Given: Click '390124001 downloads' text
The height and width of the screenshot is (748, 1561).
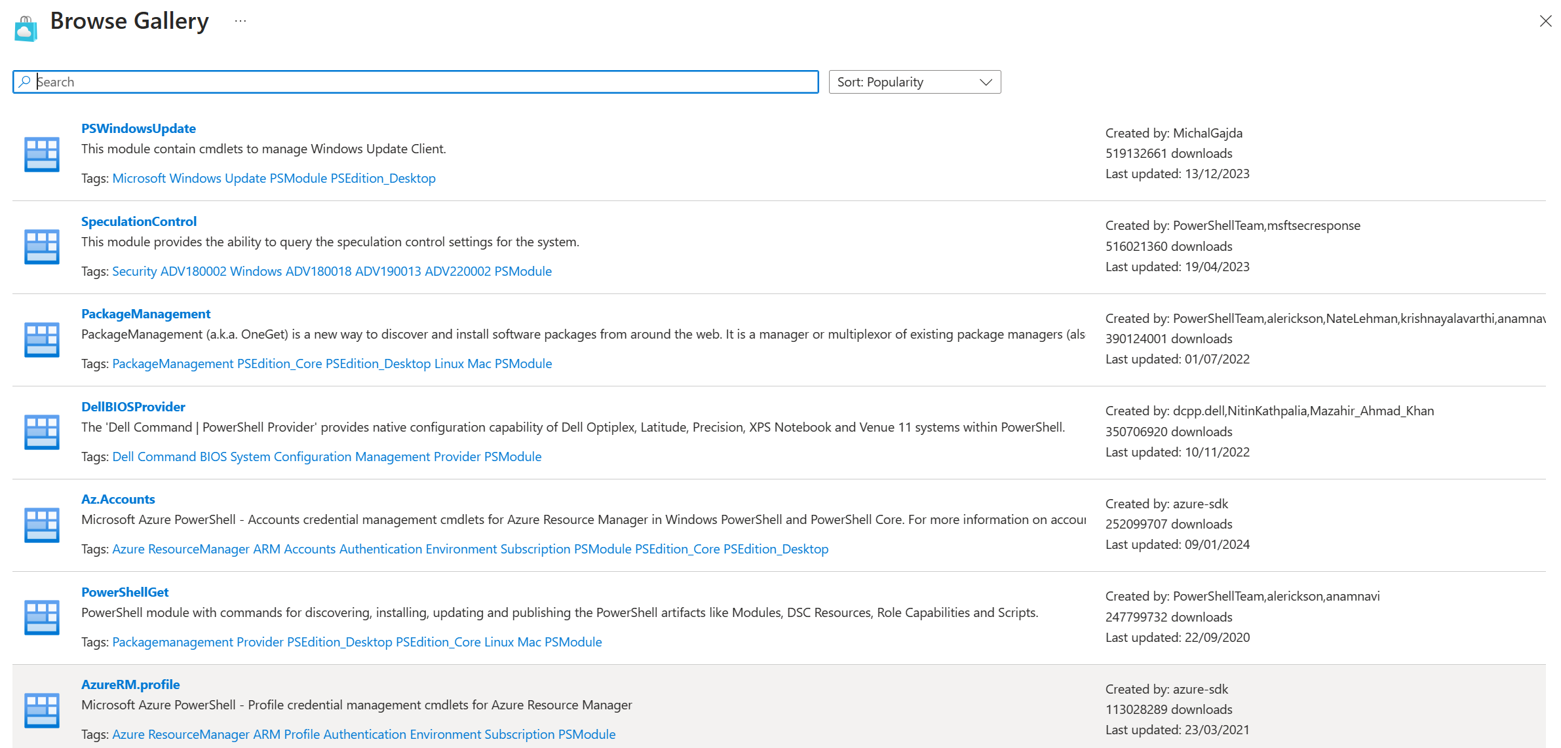Looking at the screenshot, I should [x=1168, y=339].
